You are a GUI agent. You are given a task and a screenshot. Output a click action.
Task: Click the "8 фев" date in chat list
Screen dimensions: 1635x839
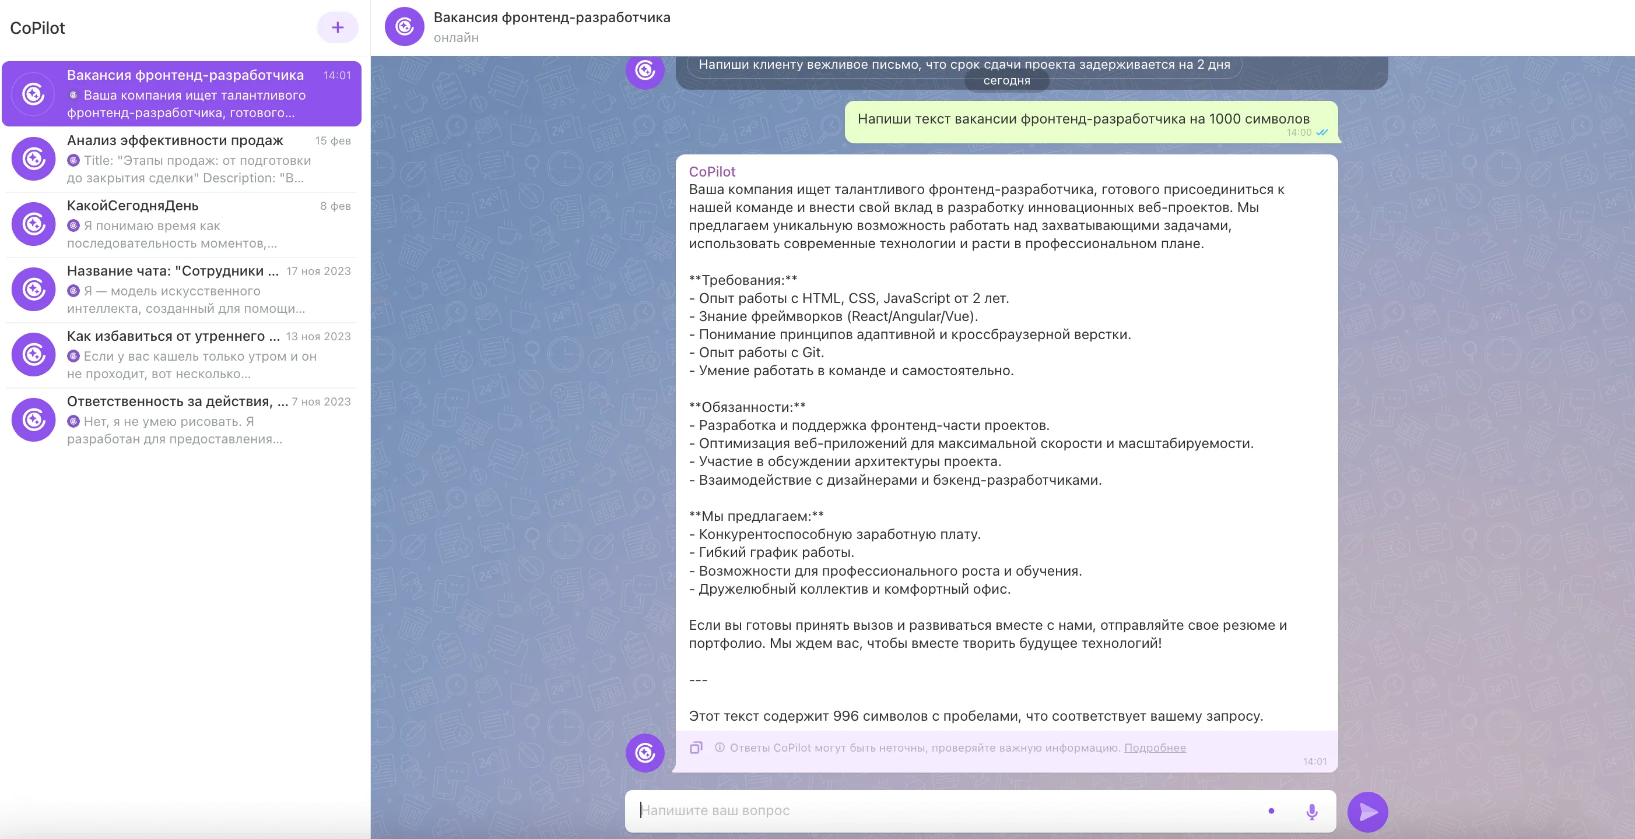point(335,206)
